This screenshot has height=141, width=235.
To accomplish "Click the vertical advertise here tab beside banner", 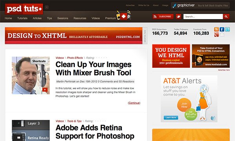I will (145, 36).
